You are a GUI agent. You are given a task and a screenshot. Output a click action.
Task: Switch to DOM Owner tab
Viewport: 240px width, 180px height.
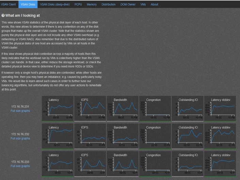[128, 4]
